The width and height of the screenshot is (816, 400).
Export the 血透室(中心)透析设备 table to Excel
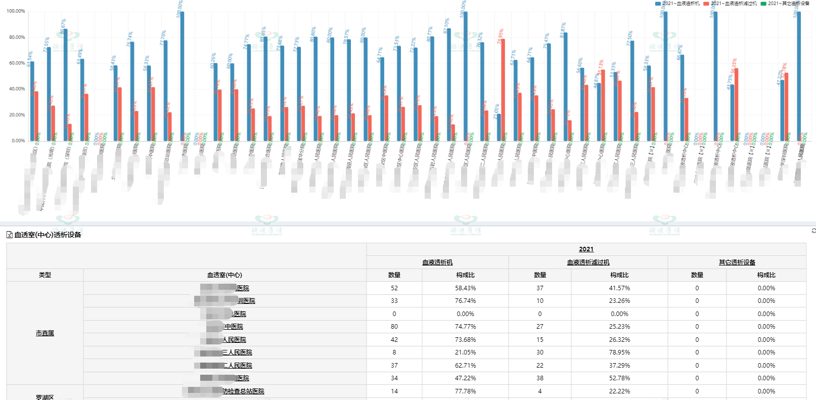tap(9, 235)
